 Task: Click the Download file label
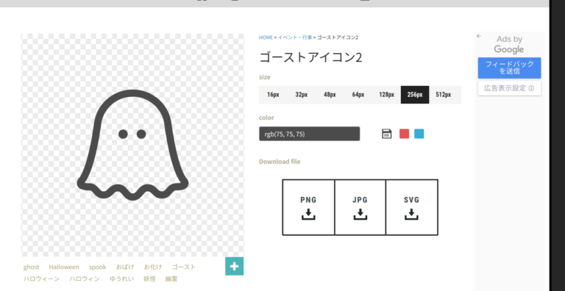coord(280,162)
